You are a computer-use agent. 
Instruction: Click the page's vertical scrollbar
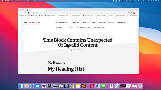point(138,31)
